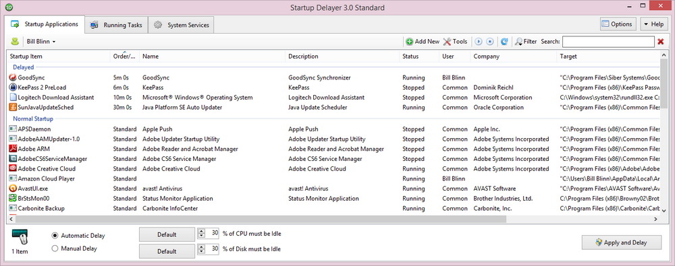Open the Options button
This screenshot has width=675, height=266.
click(x=618, y=24)
